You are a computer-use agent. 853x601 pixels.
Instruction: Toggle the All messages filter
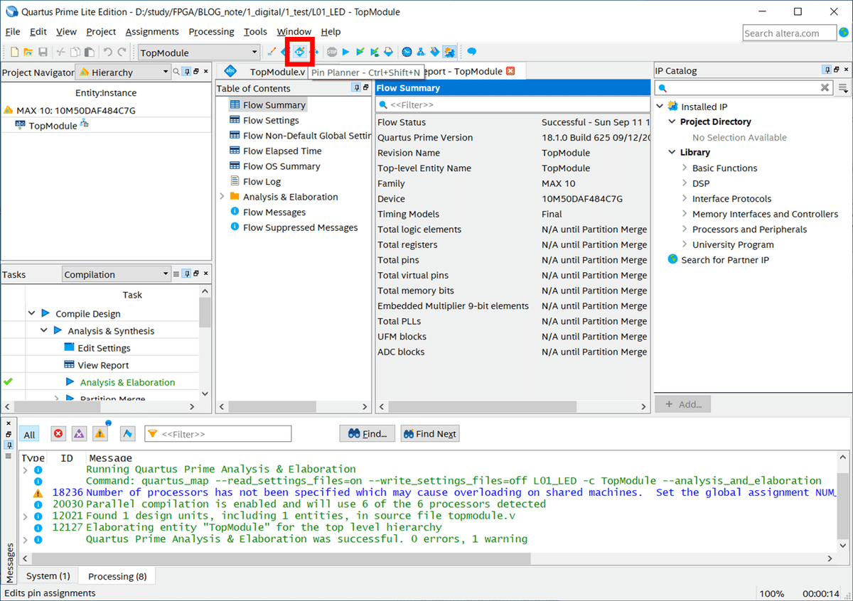(x=29, y=434)
